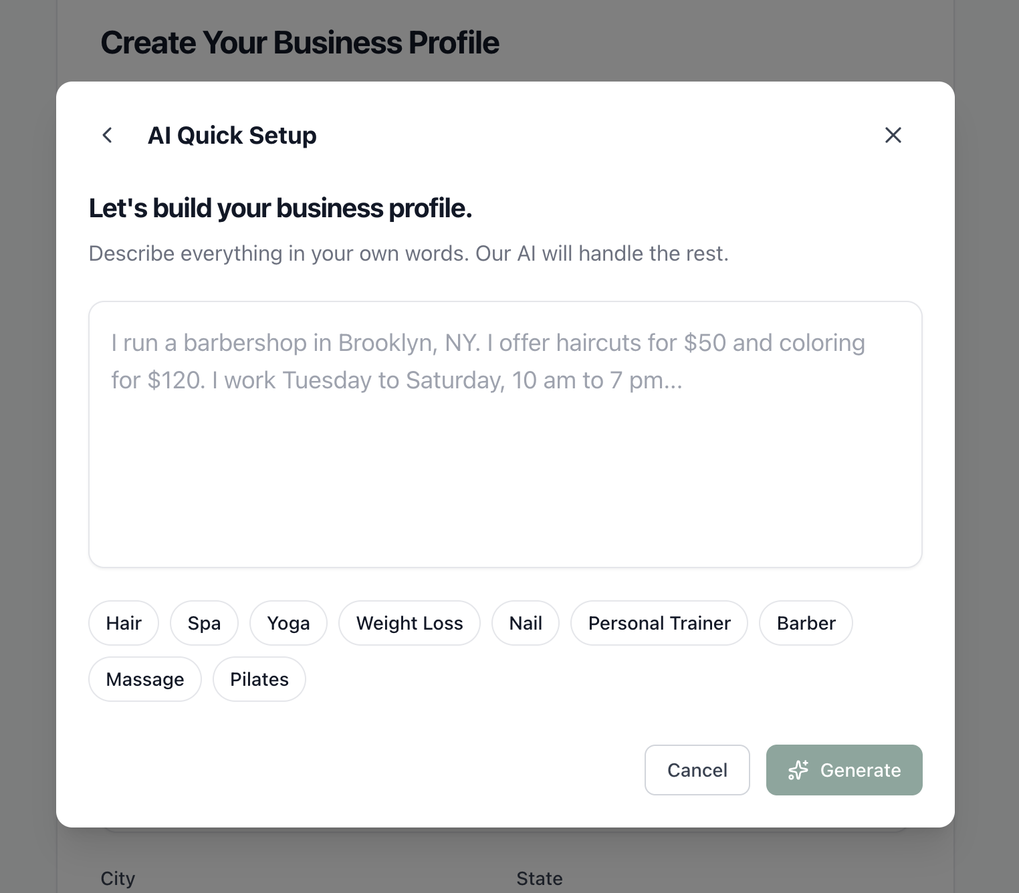Click the State field label behind the dialog
Screen dimensions: 1019x893
[539, 878]
